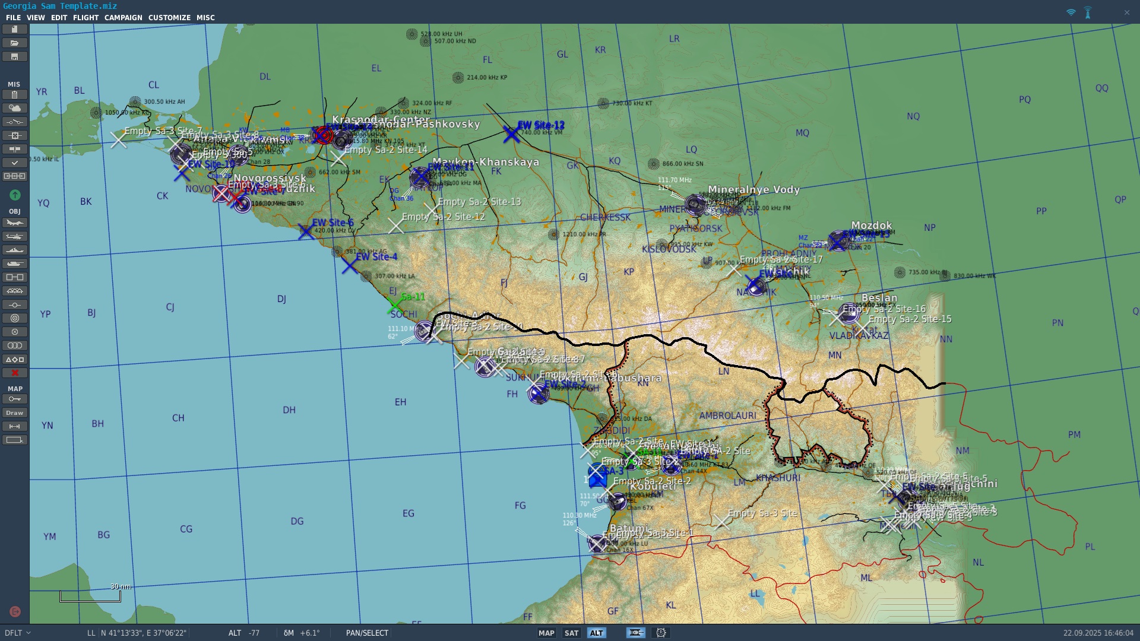Click the clock icon in the status bar
This screenshot has height=641, width=1140.
[x=661, y=633]
